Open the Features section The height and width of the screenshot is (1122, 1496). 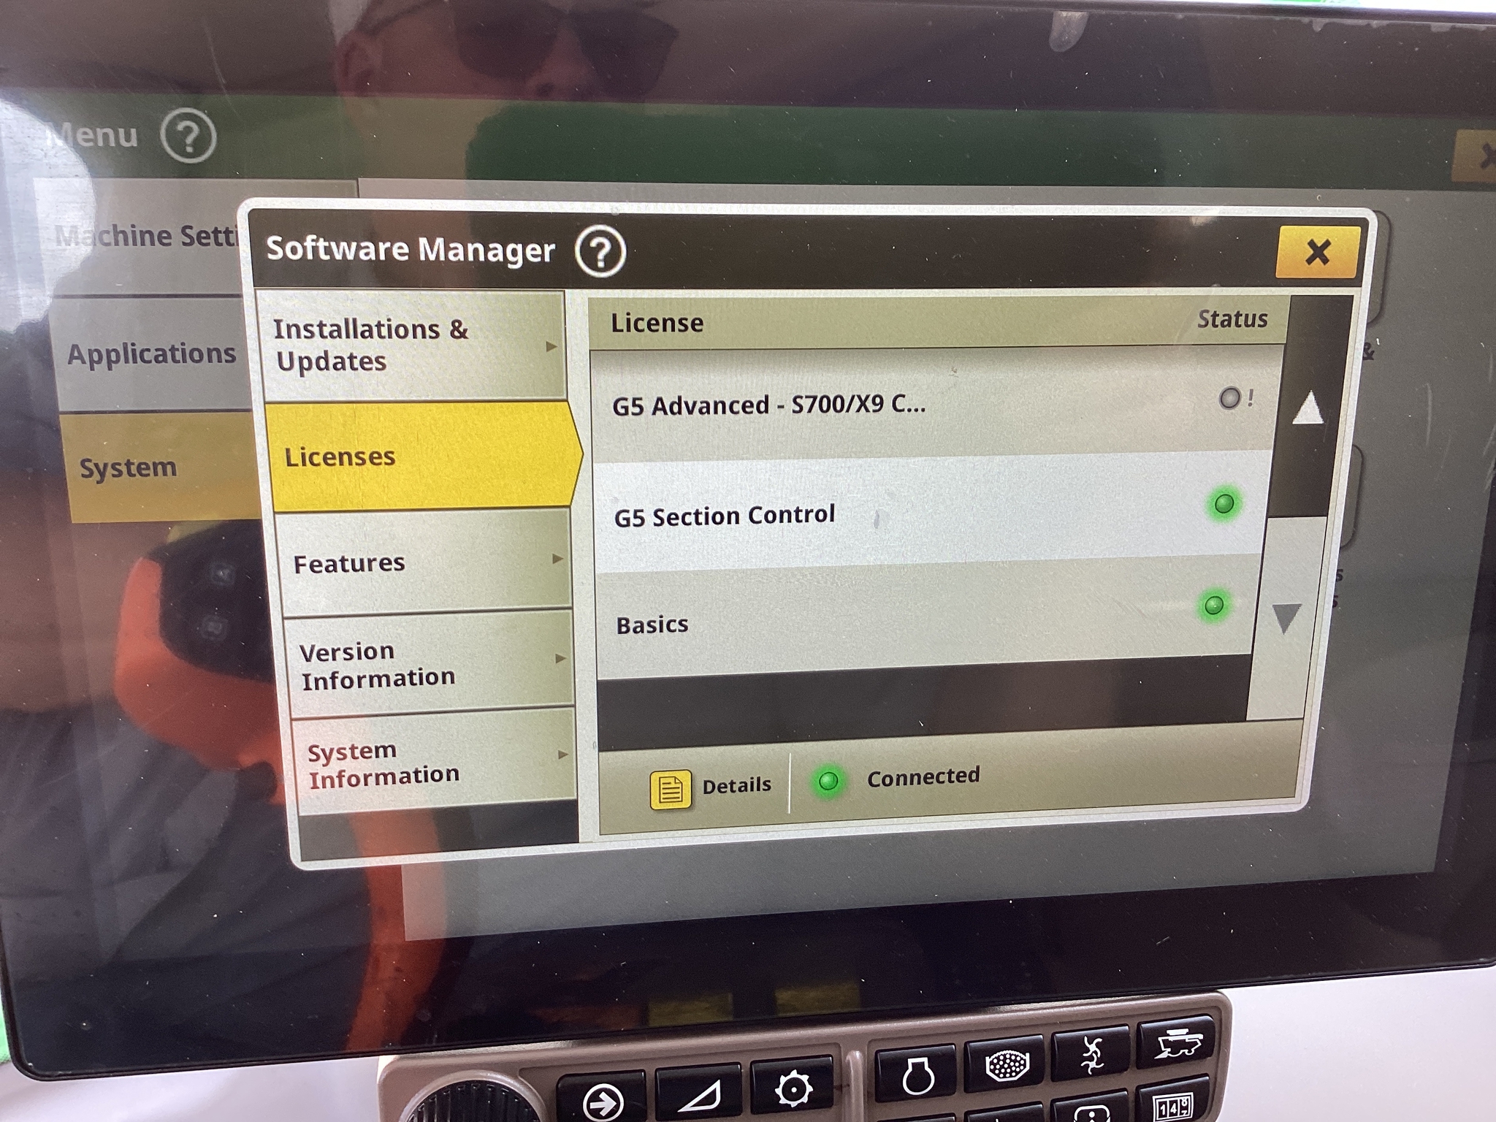point(425,562)
